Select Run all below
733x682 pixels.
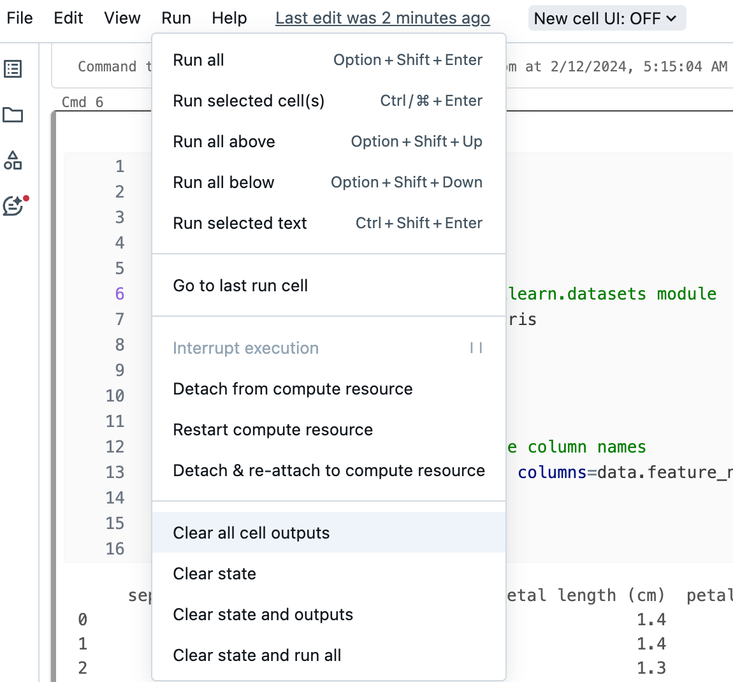tap(224, 182)
